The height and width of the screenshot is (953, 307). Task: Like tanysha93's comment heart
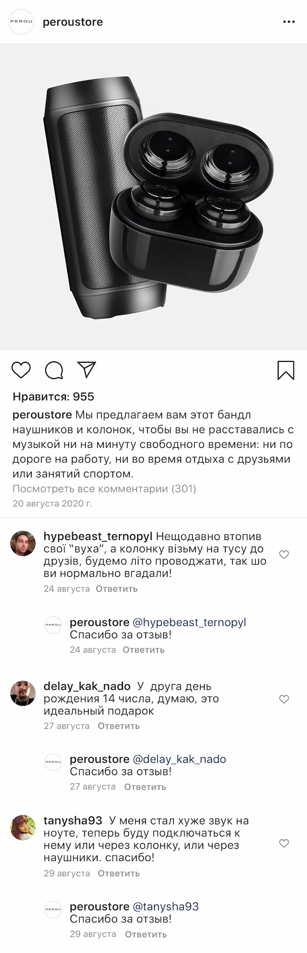[284, 843]
